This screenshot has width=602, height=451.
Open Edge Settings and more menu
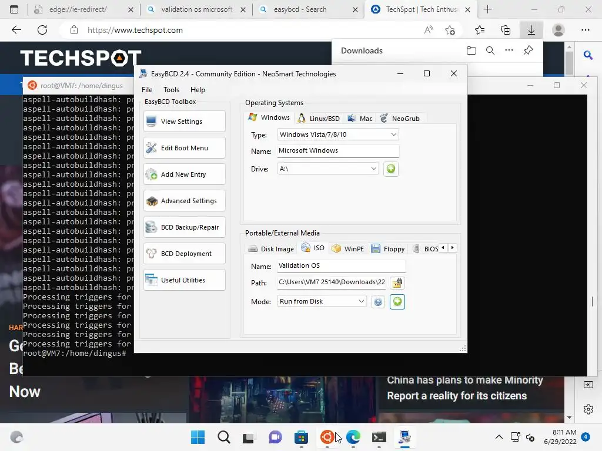(586, 30)
